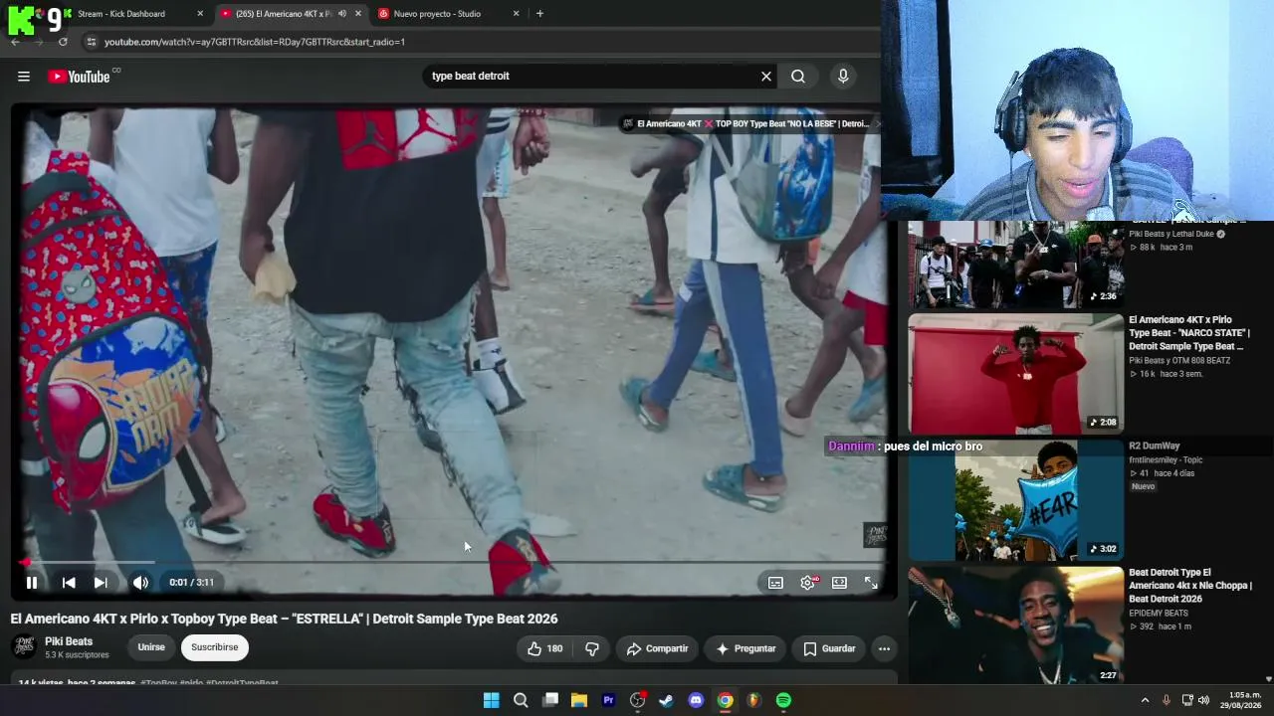Join the channel with Unirse
This screenshot has width=1274, height=716.
[x=151, y=647]
